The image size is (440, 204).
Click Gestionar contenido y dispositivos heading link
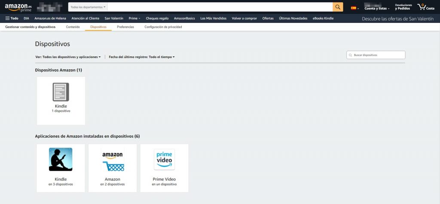click(x=31, y=27)
